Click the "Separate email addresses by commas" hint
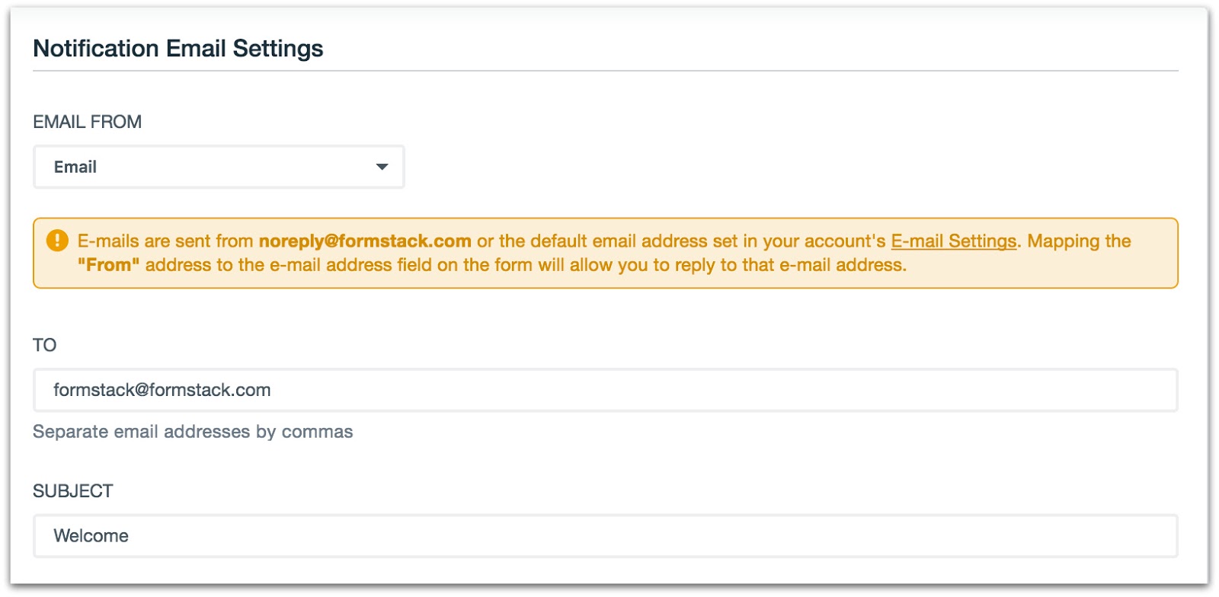The width and height of the screenshot is (1219, 597). click(193, 432)
